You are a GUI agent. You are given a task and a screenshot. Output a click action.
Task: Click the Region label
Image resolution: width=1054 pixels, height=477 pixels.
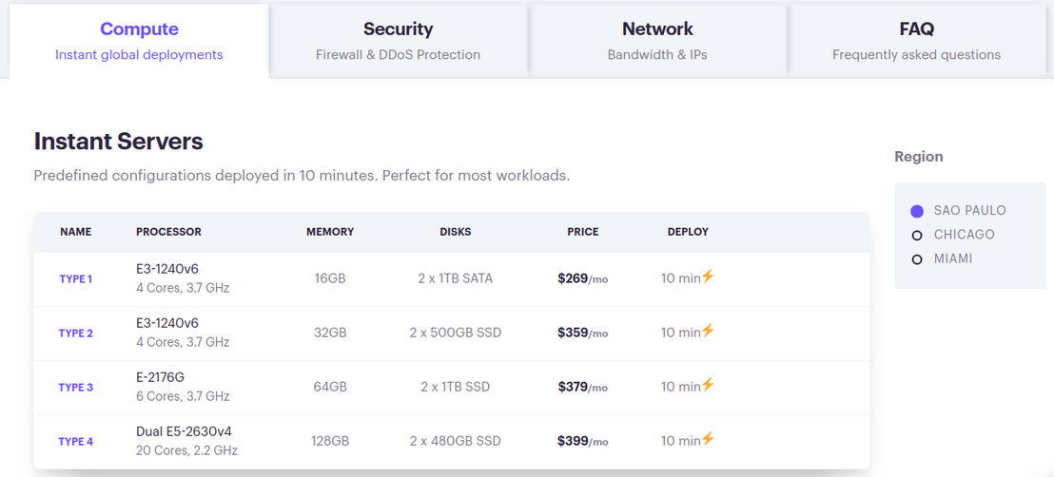coord(919,157)
